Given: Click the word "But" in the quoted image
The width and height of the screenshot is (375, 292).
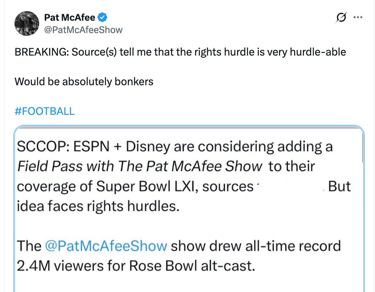Looking at the screenshot, I should pyautogui.click(x=340, y=186).
